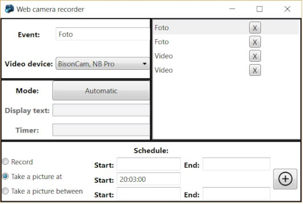Remove the second Foto entry with X

coord(255,42)
